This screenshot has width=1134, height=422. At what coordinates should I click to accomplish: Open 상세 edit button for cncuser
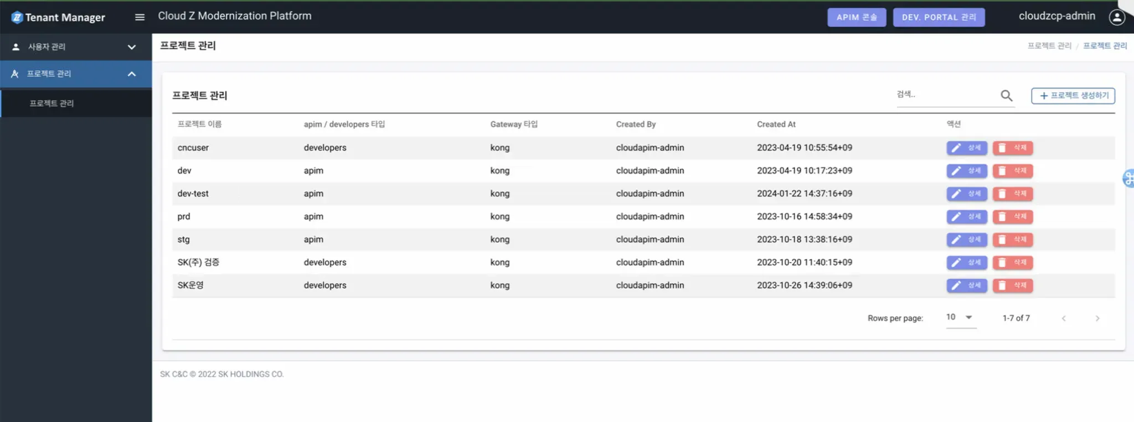(x=967, y=148)
